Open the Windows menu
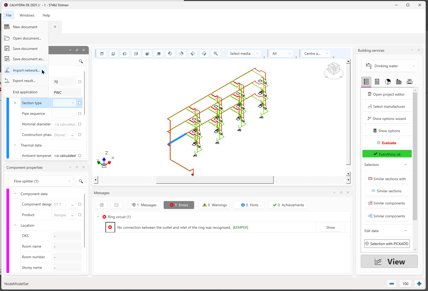This screenshot has width=428, height=291. coord(27,15)
